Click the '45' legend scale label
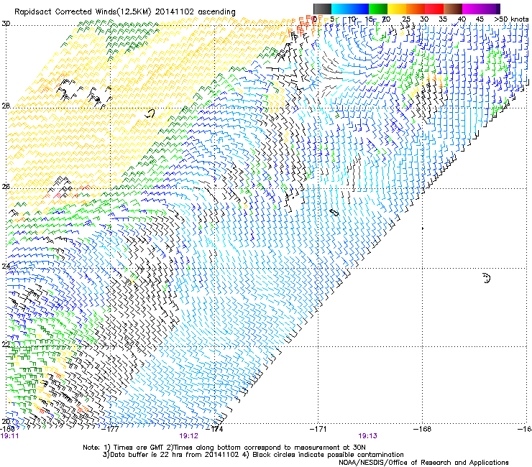The width and height of the screenshot is (532, 467). (x=480, y=19)
